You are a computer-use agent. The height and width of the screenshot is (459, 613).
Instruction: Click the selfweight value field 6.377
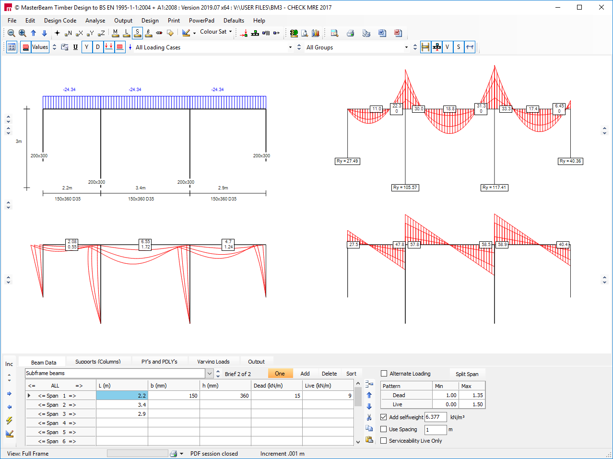(436, 417)
